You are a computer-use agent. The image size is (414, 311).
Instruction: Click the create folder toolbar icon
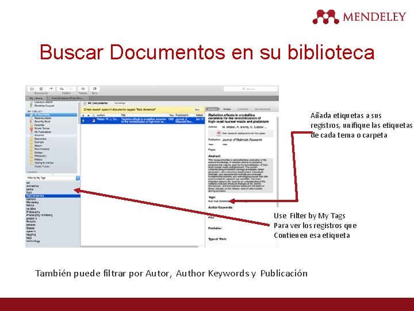(x=62, y=89)
